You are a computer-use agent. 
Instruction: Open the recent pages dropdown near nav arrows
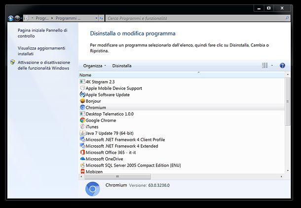pos(21,18)
